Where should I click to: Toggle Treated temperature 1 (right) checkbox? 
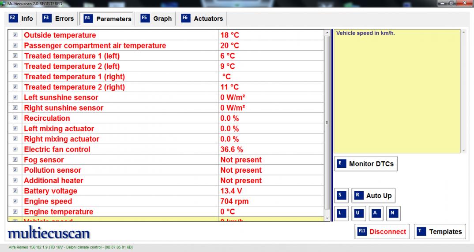click(x=15, y=77)
